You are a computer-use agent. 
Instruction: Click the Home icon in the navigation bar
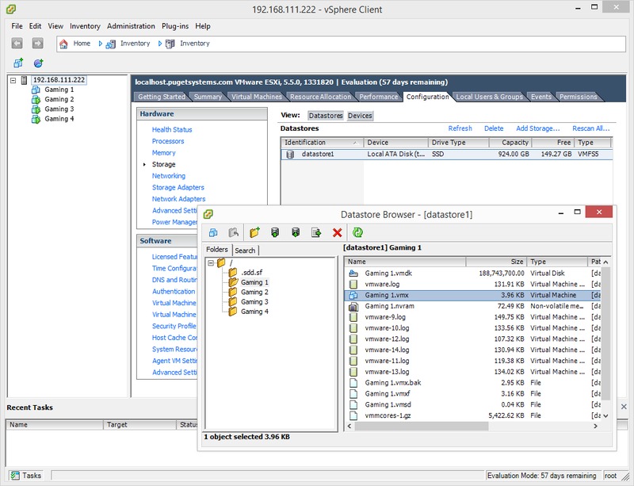coord(63,44)
